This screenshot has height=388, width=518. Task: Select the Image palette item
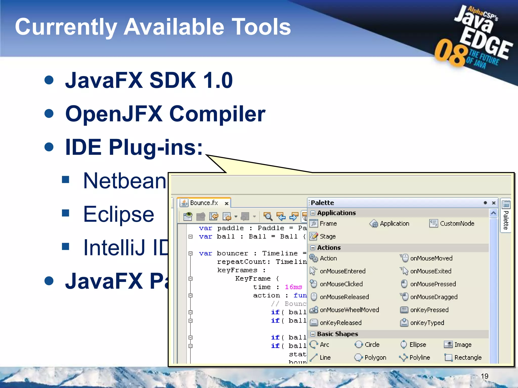pyautogui.click(x=458, y=345)
